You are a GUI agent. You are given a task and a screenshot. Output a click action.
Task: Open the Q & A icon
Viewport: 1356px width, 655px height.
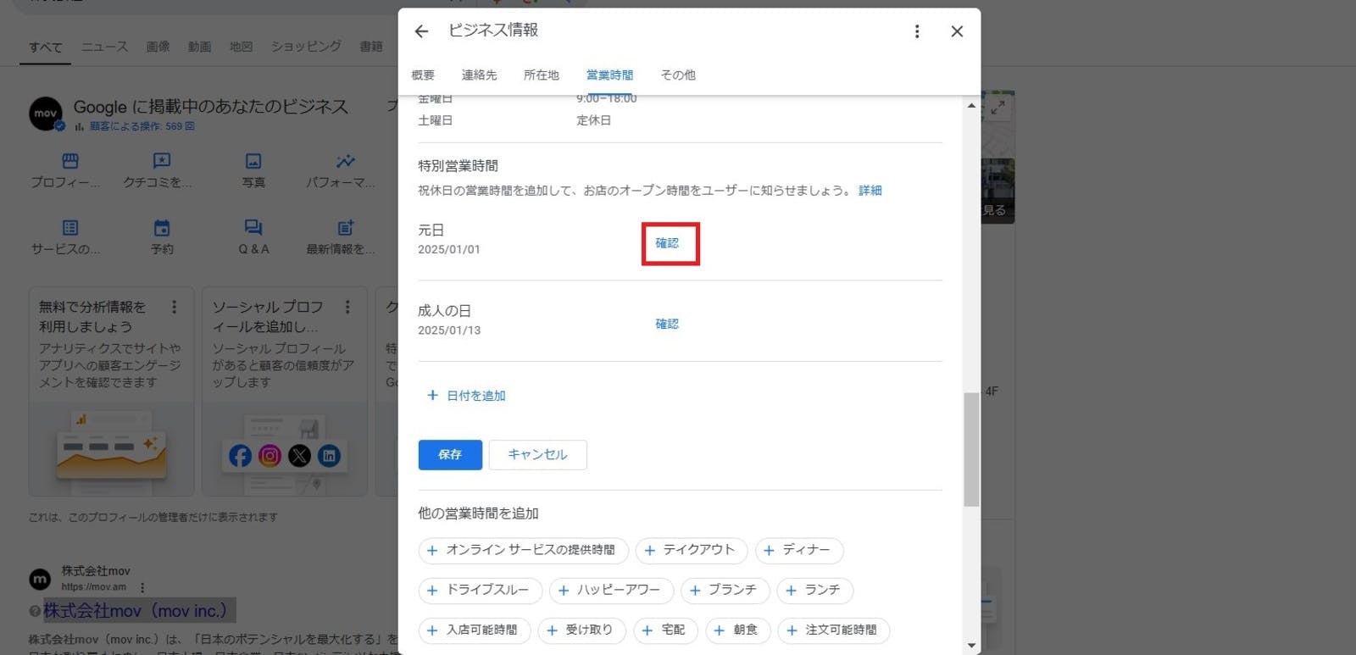point(253,227)
